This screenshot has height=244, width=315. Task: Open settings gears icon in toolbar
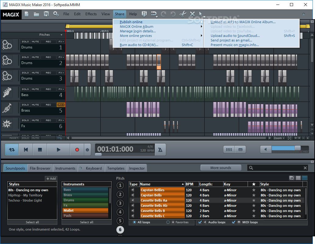56,14
